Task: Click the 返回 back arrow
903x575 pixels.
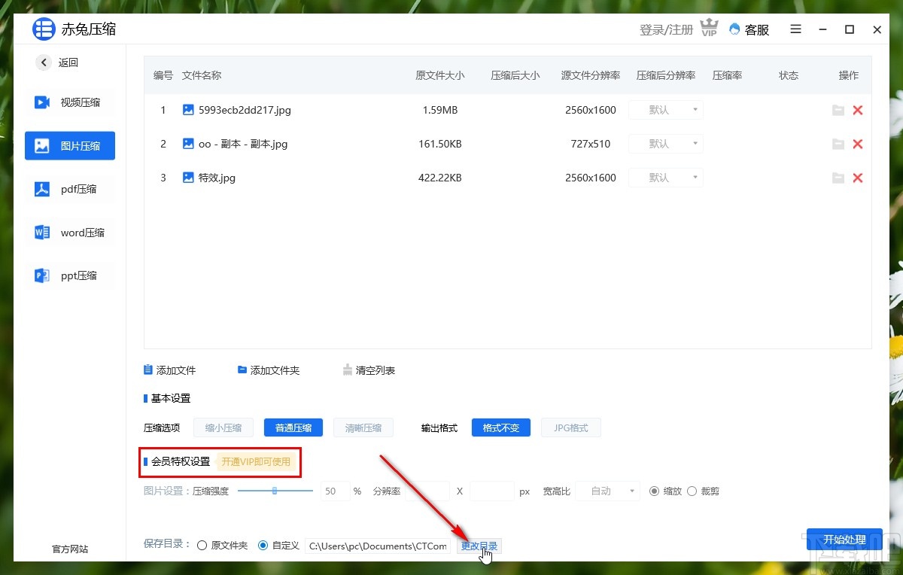Action: (44, 62)
